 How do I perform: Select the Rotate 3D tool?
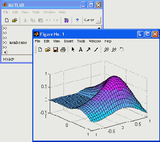pyautogui.click(x=122, y=49)
